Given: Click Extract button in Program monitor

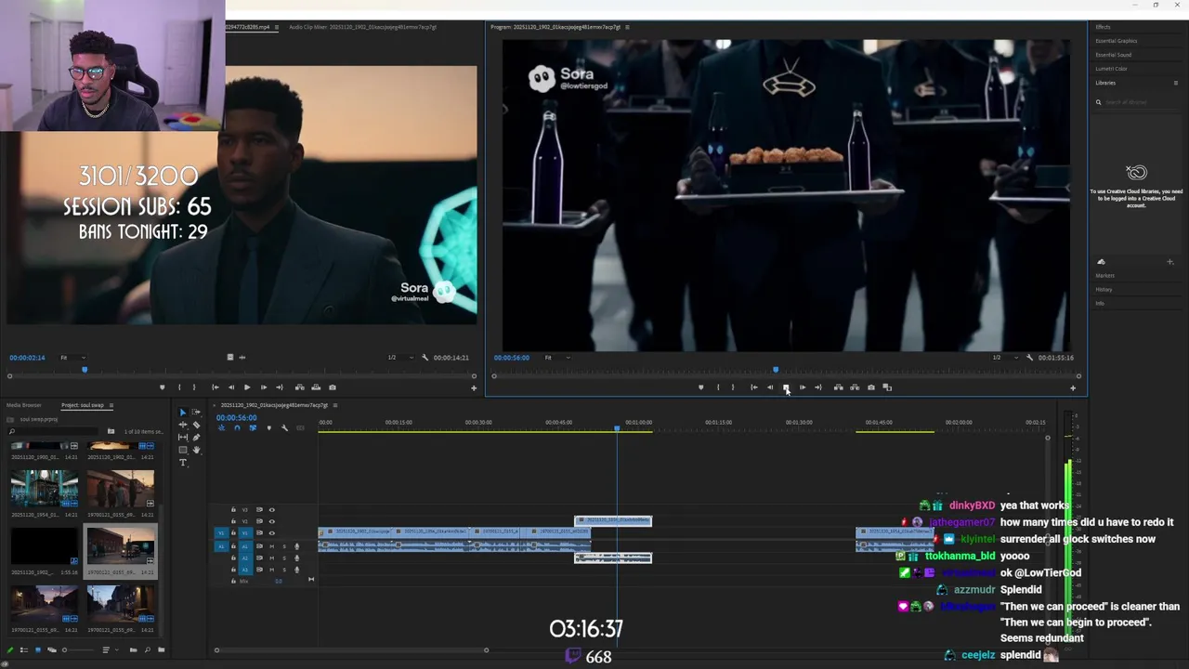Looking at the screenshot, I should pos(855,387).
